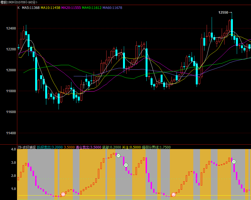The height and width of the screenshot is (200, 251).
Task: Click the 强弱分界线:1.7500 parameter
Action: [x=156, y=147]
